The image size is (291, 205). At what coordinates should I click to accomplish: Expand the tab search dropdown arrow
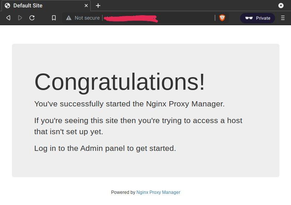(281, 6)
